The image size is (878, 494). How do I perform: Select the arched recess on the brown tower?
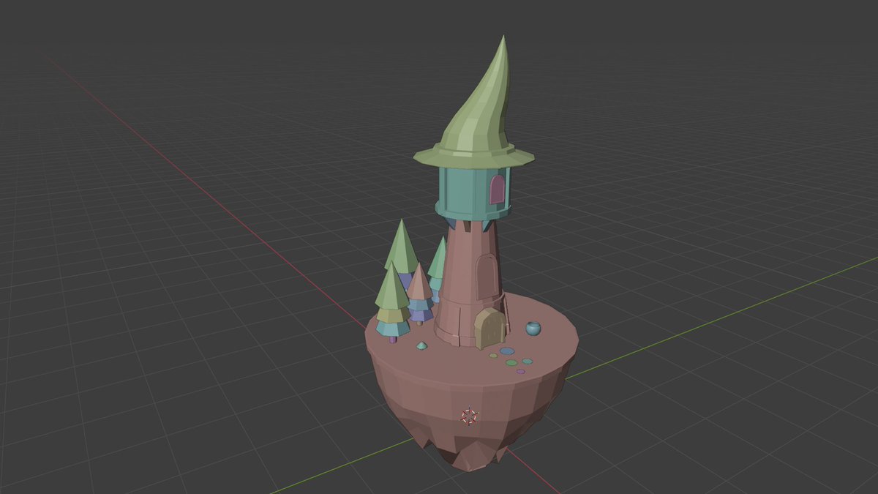(485, 277)
